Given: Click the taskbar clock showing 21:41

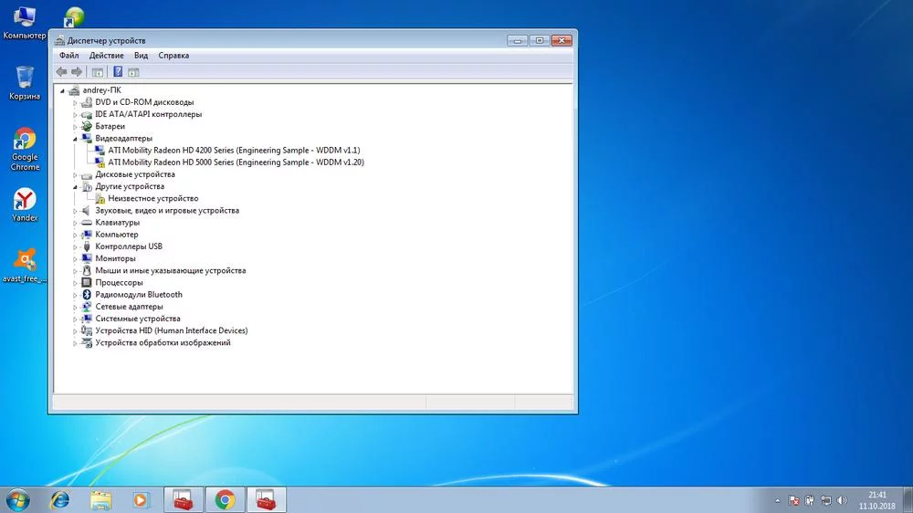Looking at the screenshot, I should click(x=876, y=500).
